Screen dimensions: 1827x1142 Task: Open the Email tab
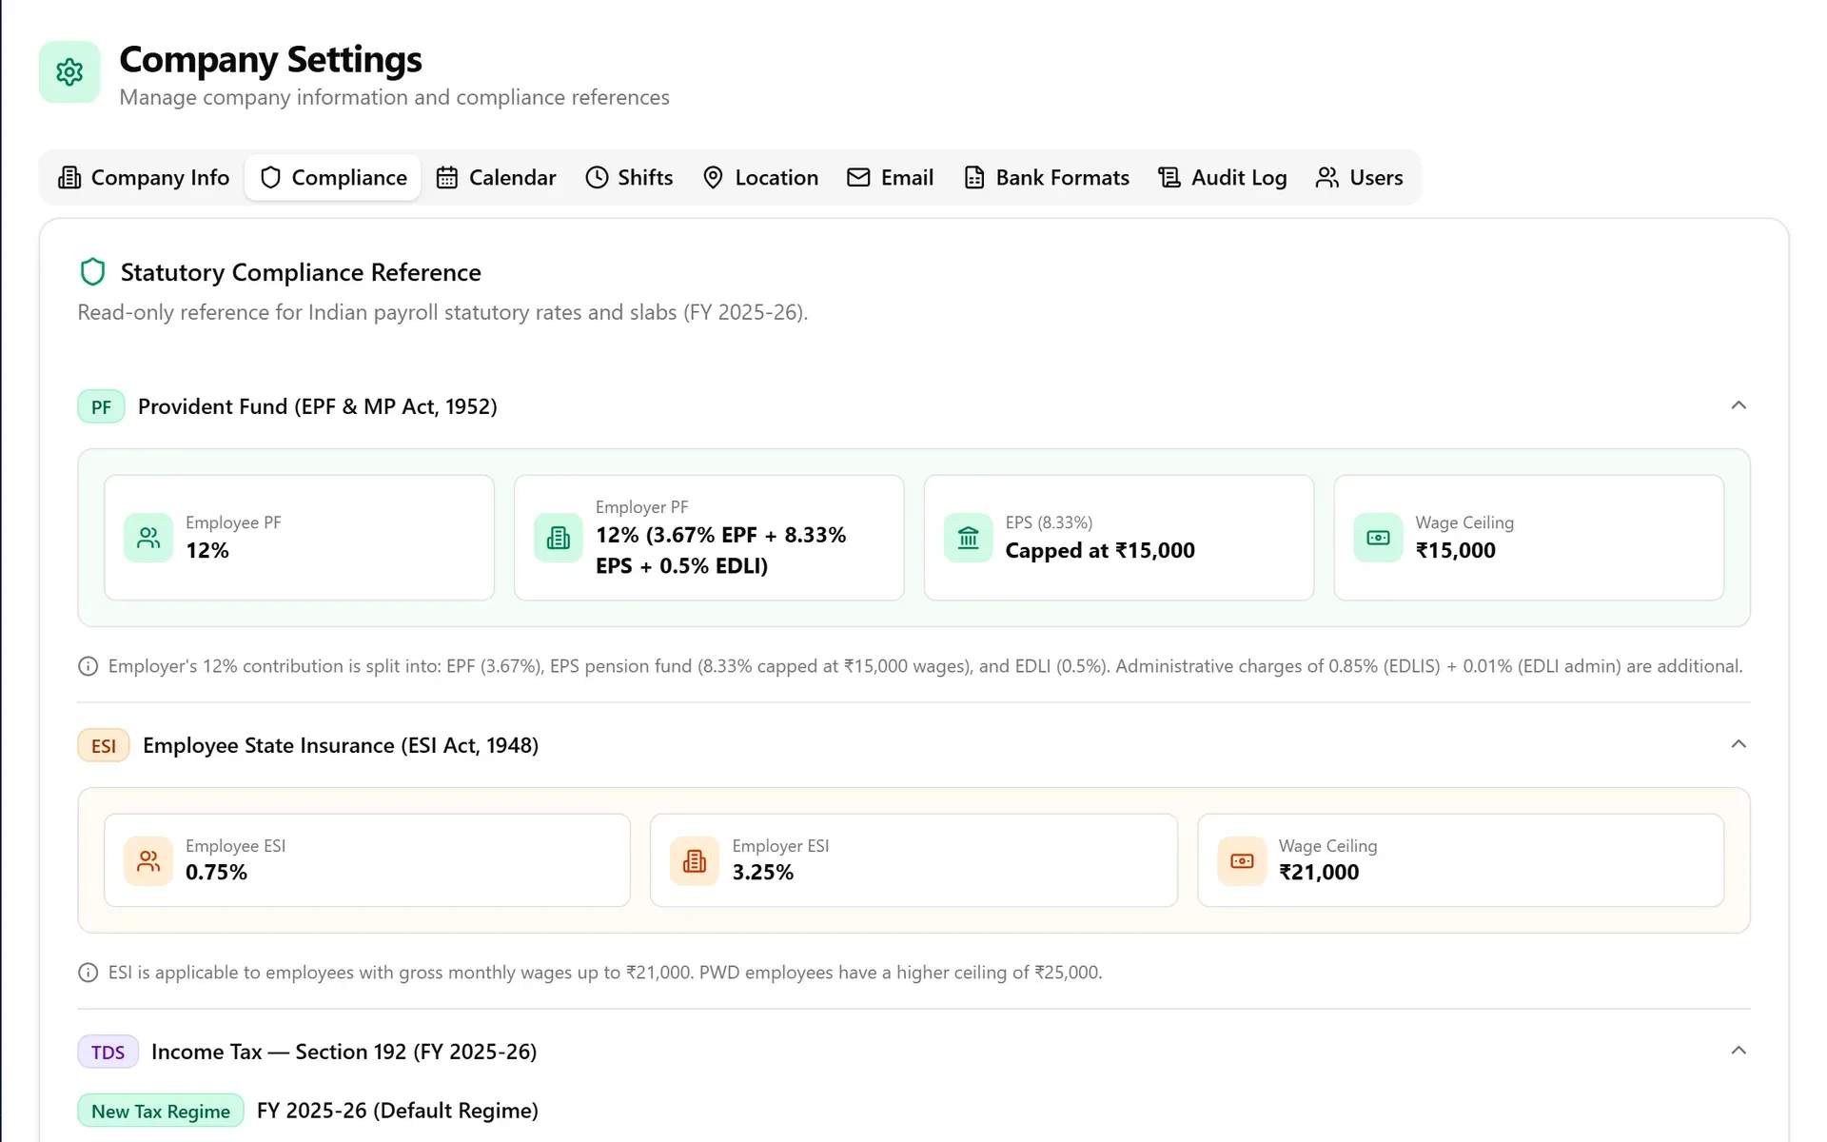(x=891, y=178)
